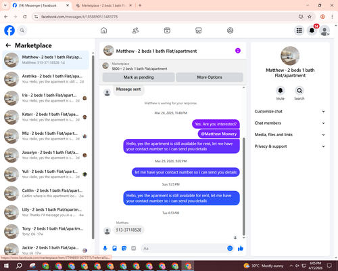The image size is (338, 271).
Task: Open the Groups/profile circle navigation icon
Action: coord(230,30)
